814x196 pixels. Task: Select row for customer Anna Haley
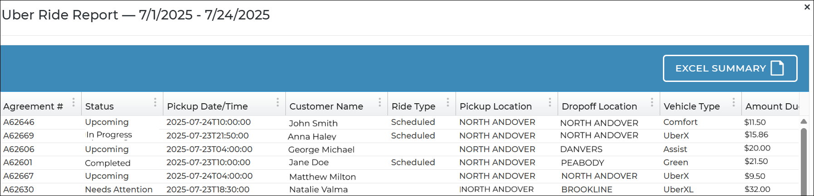click(312, 136)
